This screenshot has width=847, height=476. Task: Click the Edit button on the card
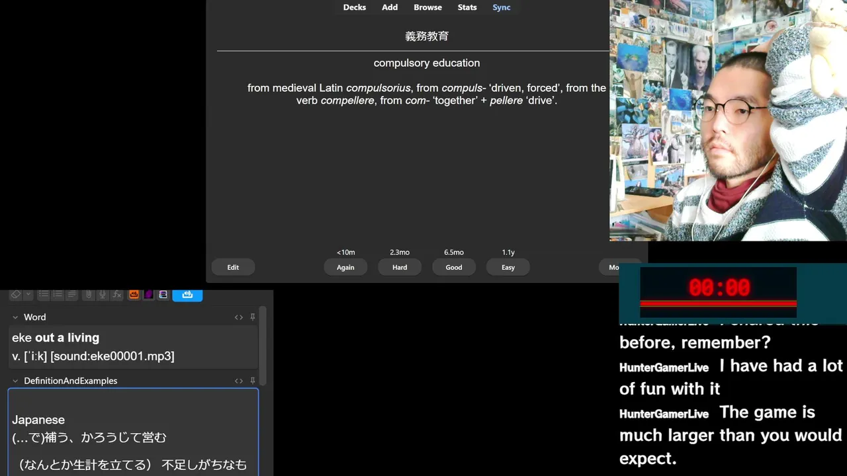(x=233, y=267)
